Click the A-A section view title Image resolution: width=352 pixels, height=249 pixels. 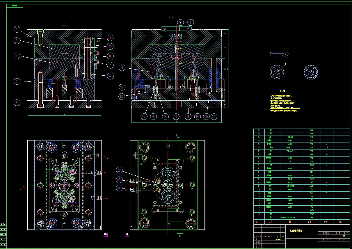[65, 26]
